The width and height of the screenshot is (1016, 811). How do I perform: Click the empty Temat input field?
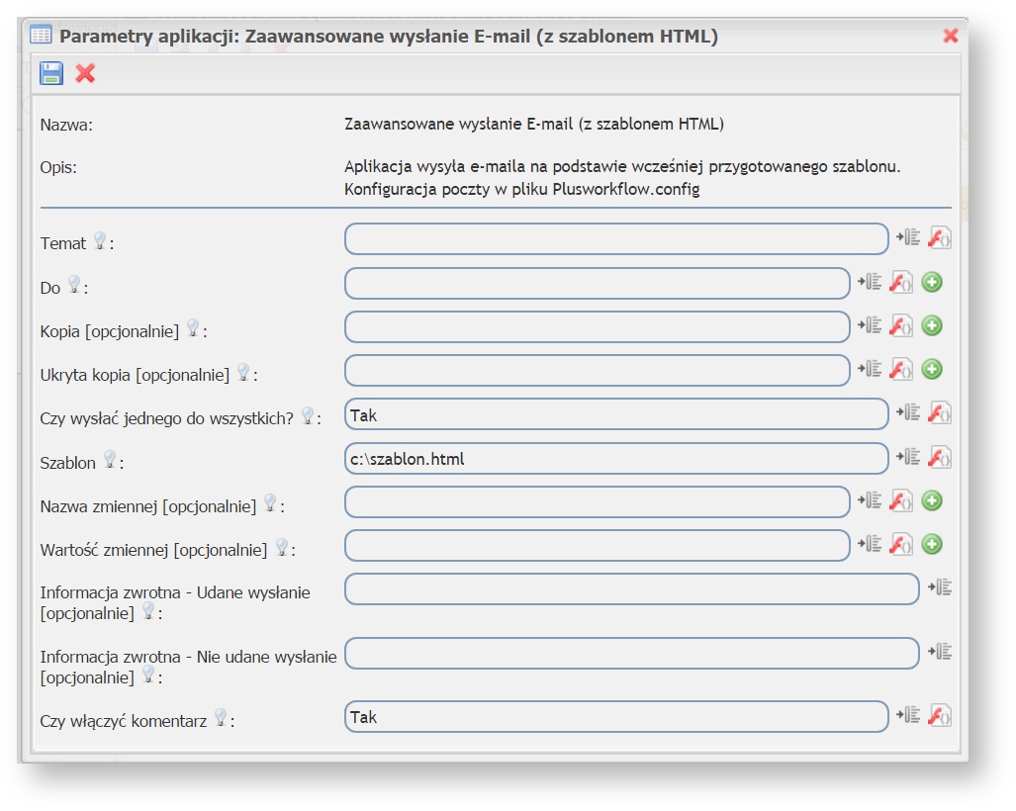click(615, 237)
